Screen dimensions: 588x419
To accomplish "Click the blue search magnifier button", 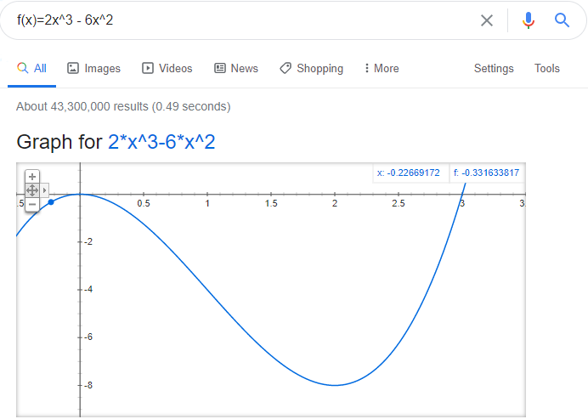I will click(562, 20).
